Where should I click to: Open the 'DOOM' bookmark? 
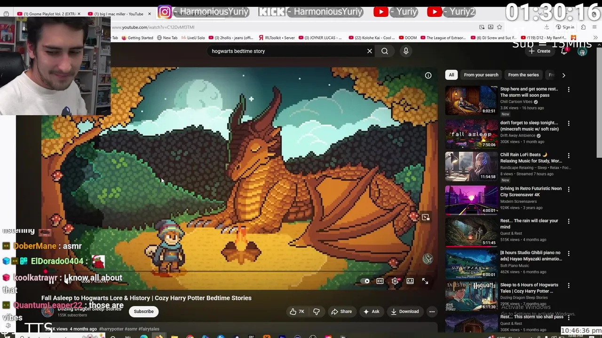(x=407, y=38)
